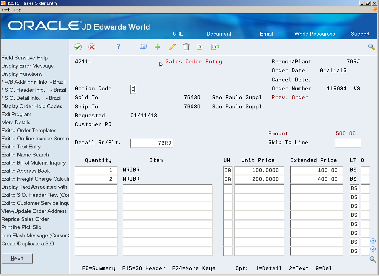Choose Exit to Freight Charge Calcula option
The width and height of the screenshot is (379, 276).
coord(35,179)
